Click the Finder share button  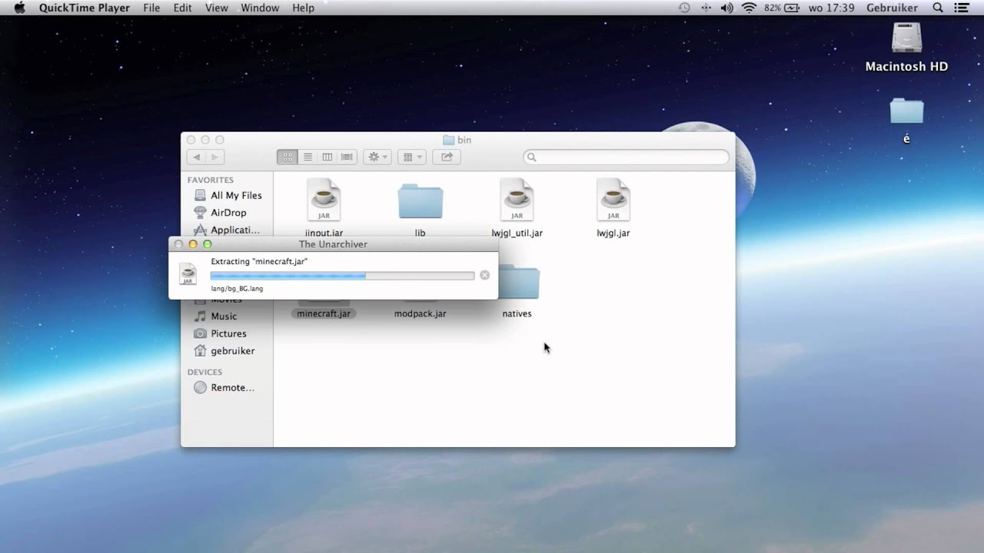[x=447, y=157]
